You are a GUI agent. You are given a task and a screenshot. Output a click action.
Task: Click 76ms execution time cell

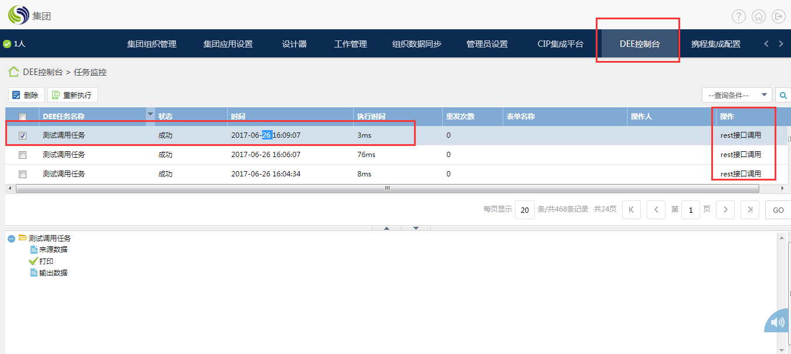tap(366, 155)
